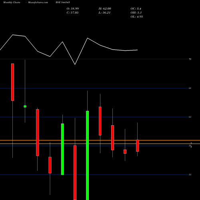Click the small green doji candle
200x200 pixels.
(x=25, y=106)
